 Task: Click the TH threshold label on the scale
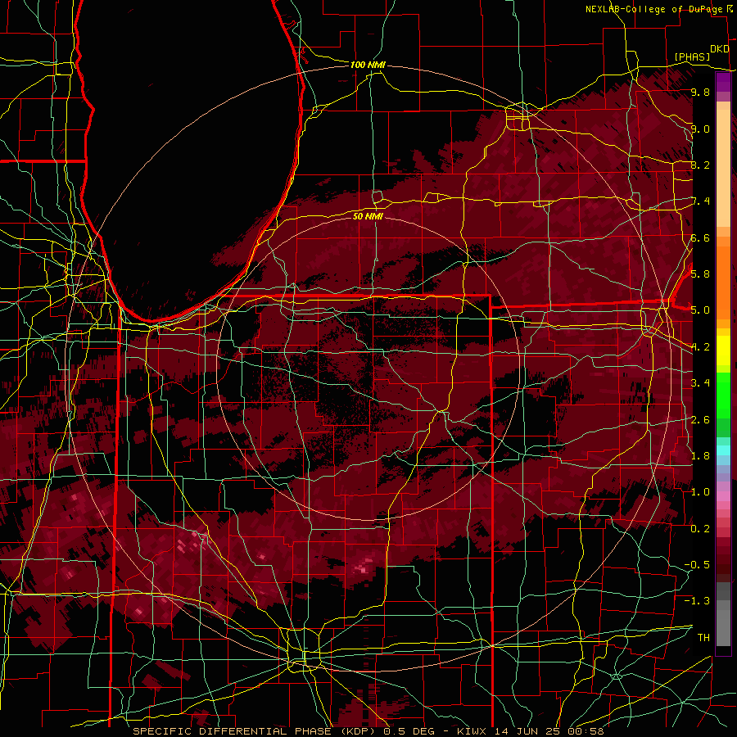(703, 638)
